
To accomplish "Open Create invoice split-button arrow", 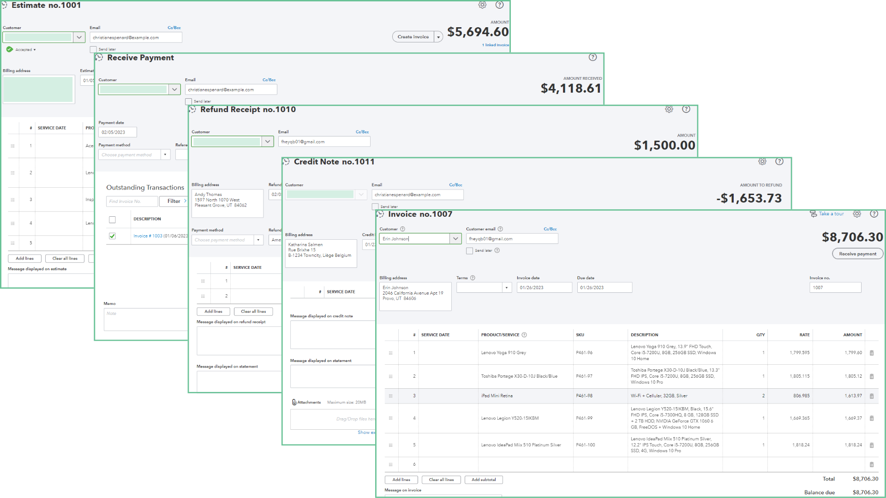I will pyautogui.click(x=438, y=37).
